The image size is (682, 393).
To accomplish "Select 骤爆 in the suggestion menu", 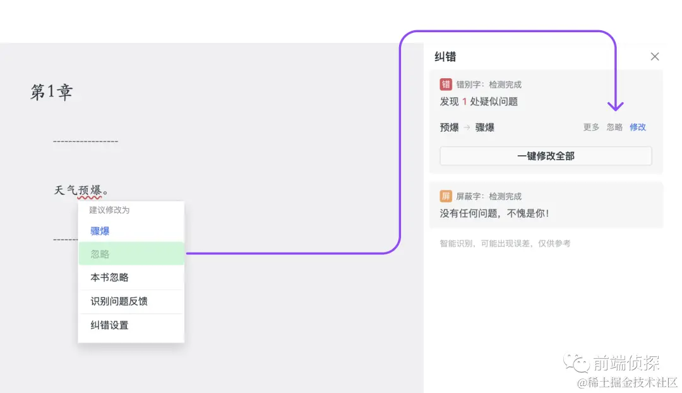I will (99, 231).
